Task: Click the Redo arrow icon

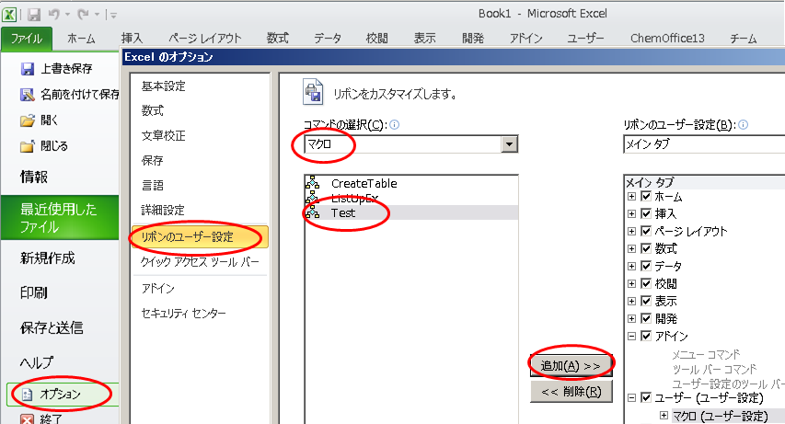Action: 83,15
